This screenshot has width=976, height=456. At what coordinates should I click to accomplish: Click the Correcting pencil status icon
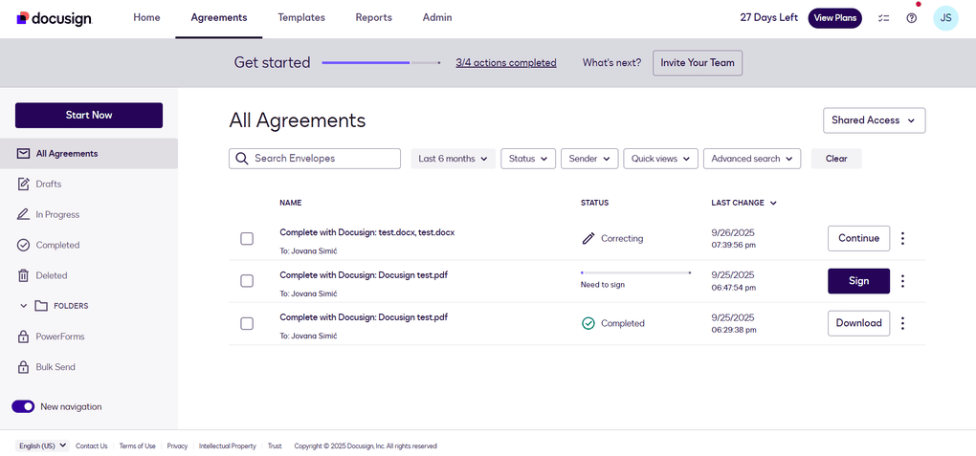click(x=588, y=238)
